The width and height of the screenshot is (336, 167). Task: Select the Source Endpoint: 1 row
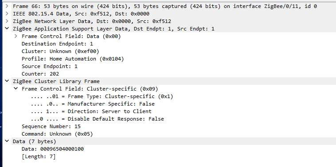(x=50, y=66)
